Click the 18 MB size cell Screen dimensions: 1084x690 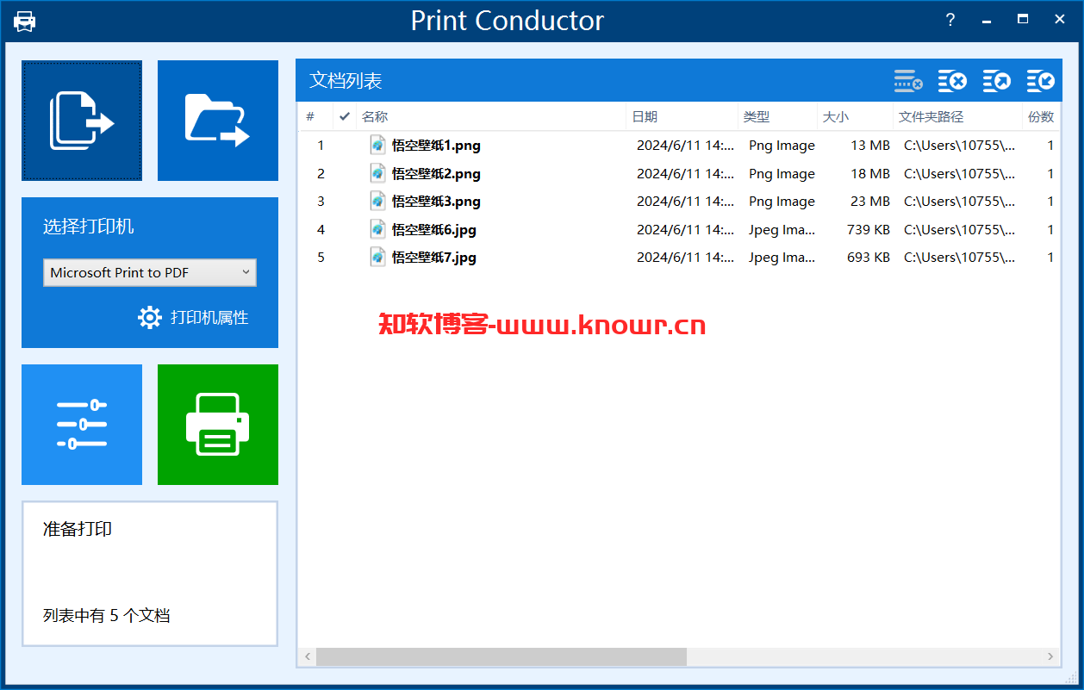click(870, 173)
